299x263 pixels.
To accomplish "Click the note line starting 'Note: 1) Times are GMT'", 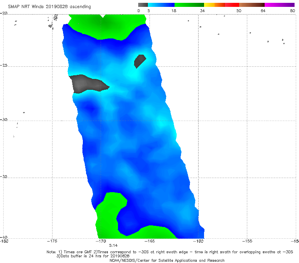I will pyautogui.click(x=170, y=252).
